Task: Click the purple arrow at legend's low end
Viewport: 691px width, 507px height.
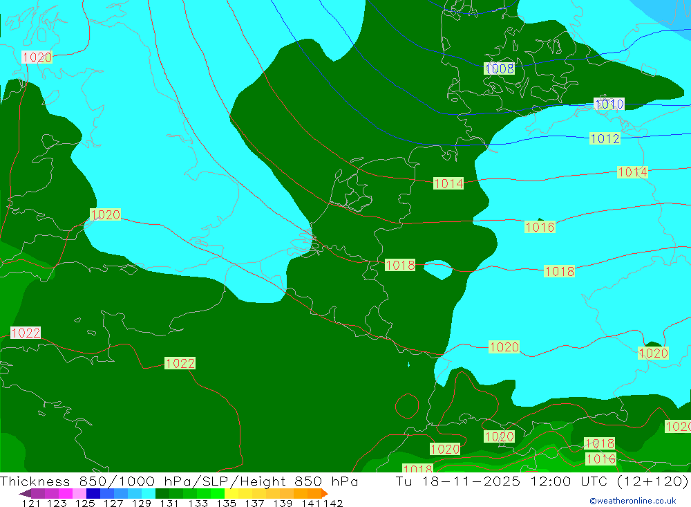Action: tap(25, 493)
